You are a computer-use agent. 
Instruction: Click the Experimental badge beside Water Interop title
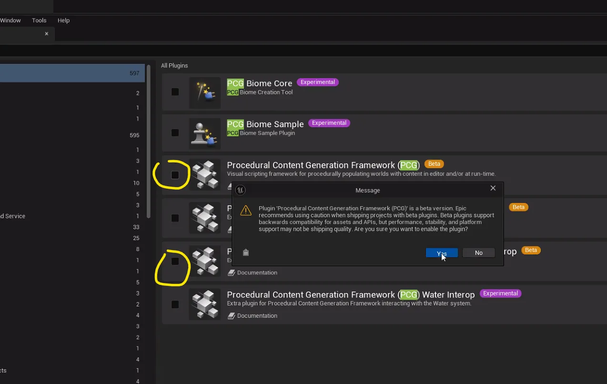500,293
